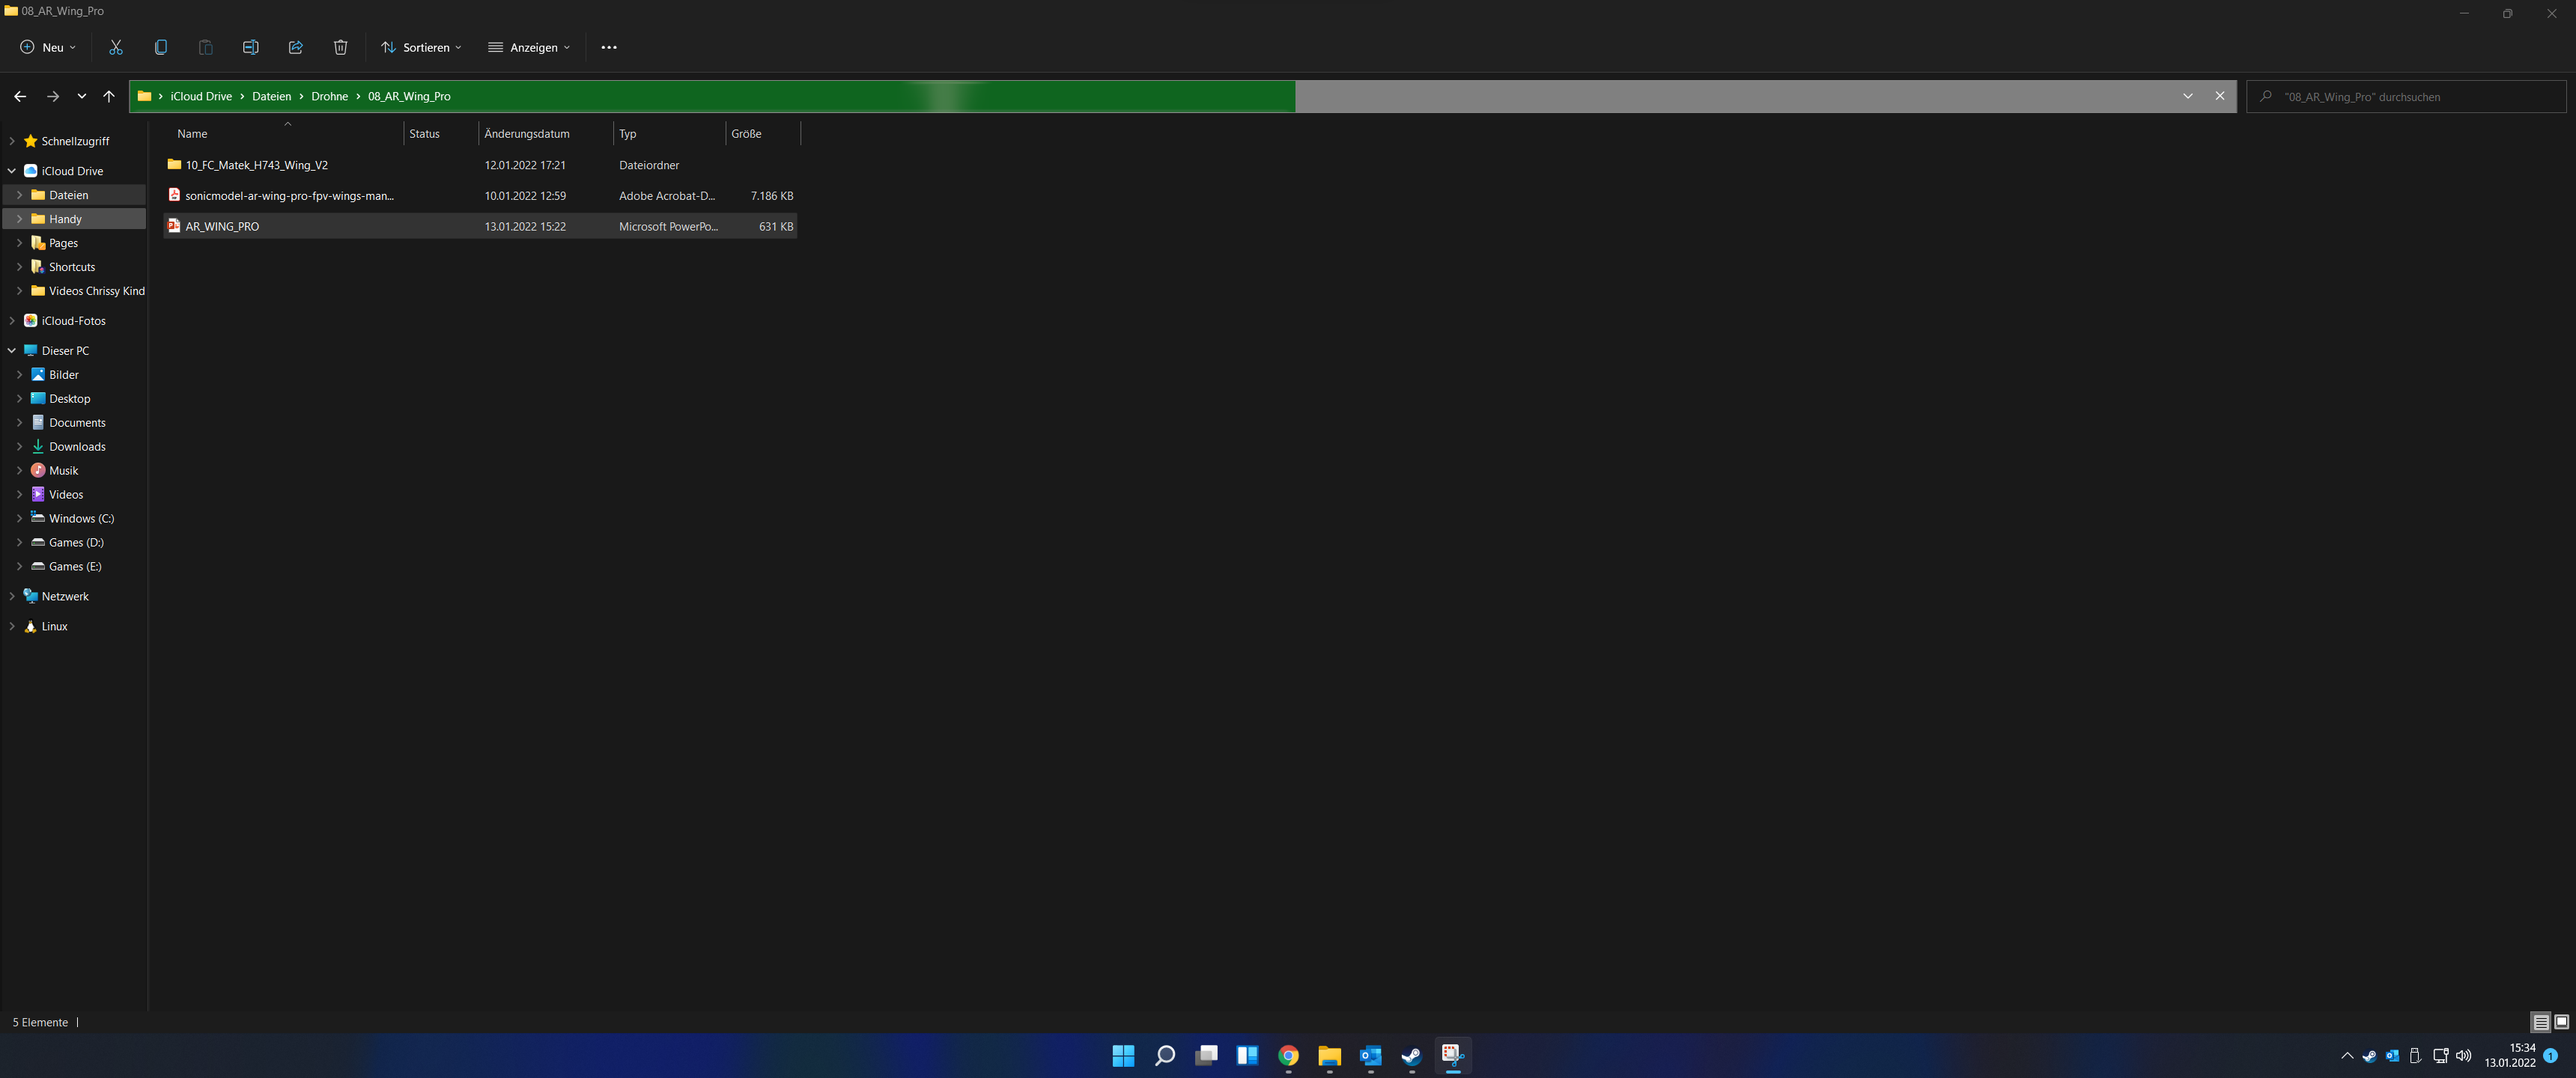Open Google Chrome from the taskbar
The height and width of the screenshot is (1078, 2576).
click(1288, 1055)
